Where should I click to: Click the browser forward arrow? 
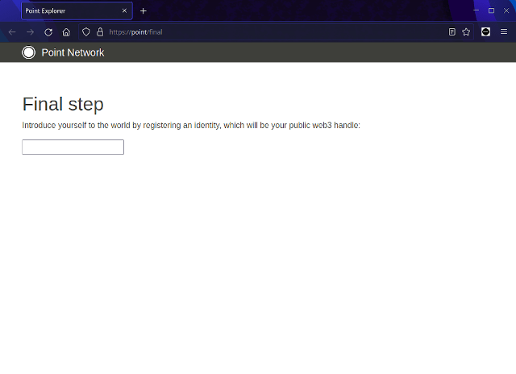[30, 32]
